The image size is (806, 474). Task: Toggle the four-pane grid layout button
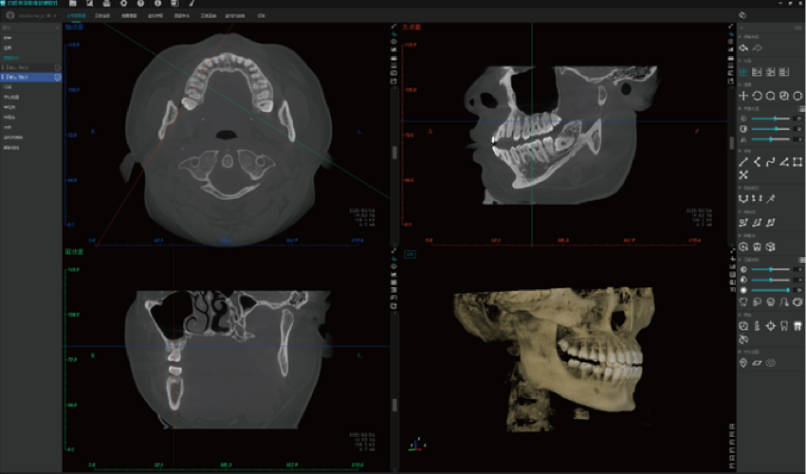743,71
